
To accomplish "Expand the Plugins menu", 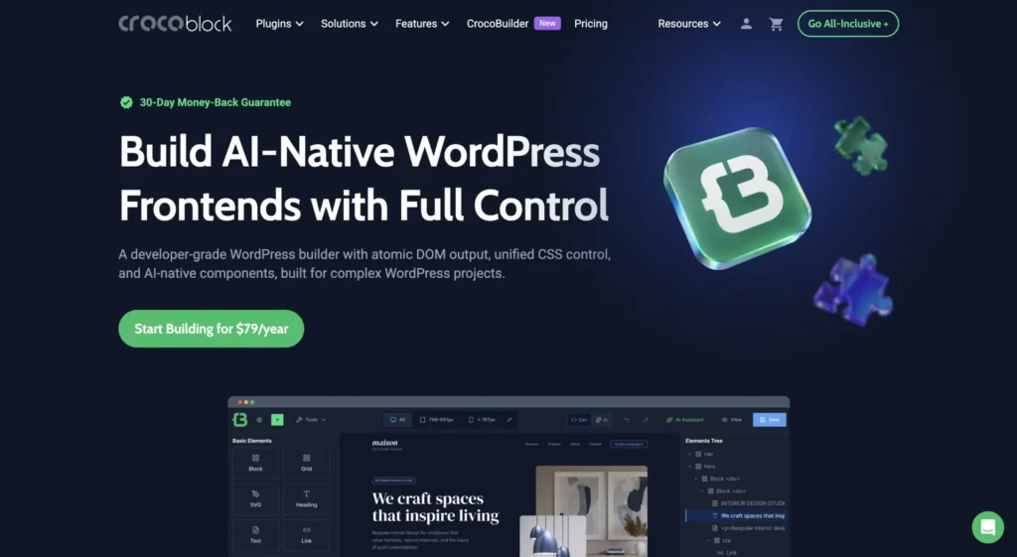I will [279, 24].
